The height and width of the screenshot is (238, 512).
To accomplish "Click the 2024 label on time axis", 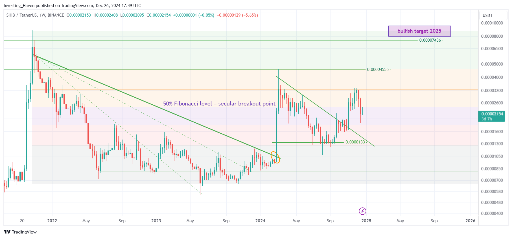I will pos(260,221).
